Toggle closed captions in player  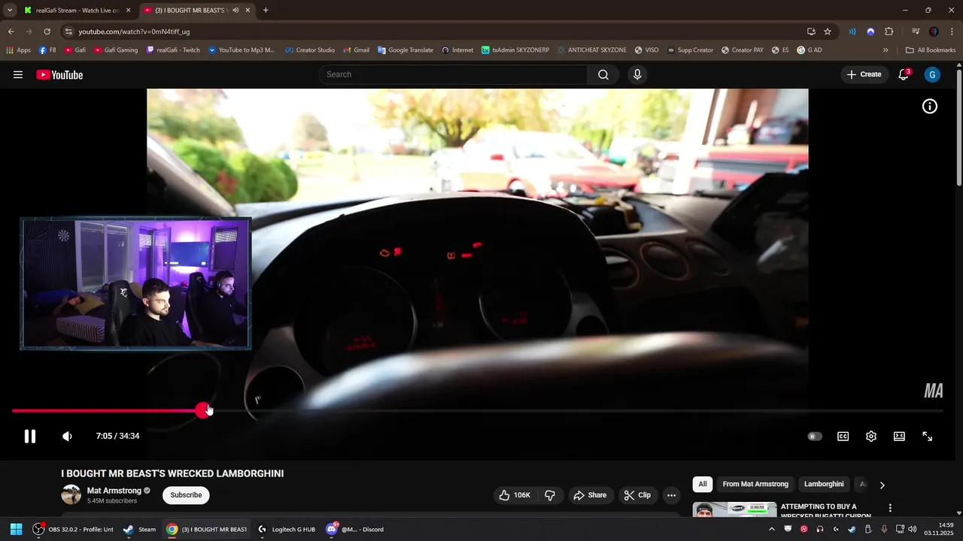(843, 436)
